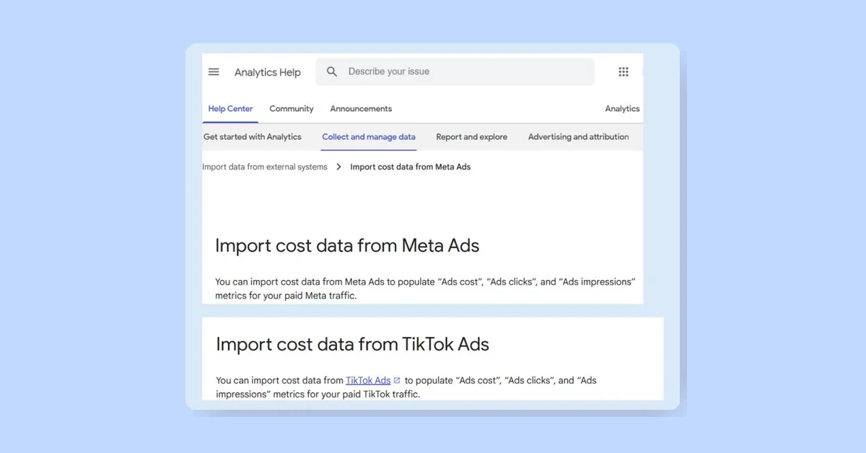Viewport: 866px width, 453px height.
Task: Focus the Describe your issue search field
Action: click(455, 72)
